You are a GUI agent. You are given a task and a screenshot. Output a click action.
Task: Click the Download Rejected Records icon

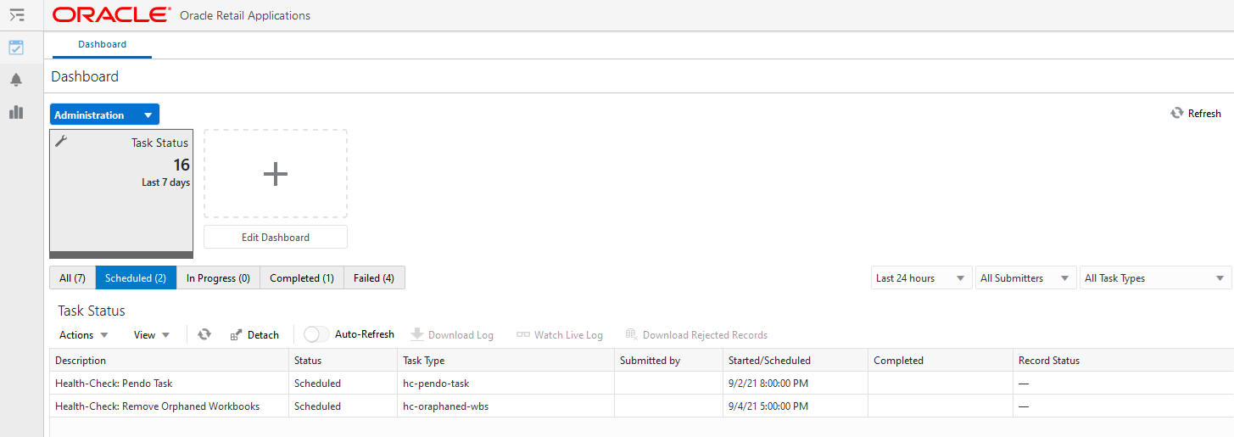(632, 334)
